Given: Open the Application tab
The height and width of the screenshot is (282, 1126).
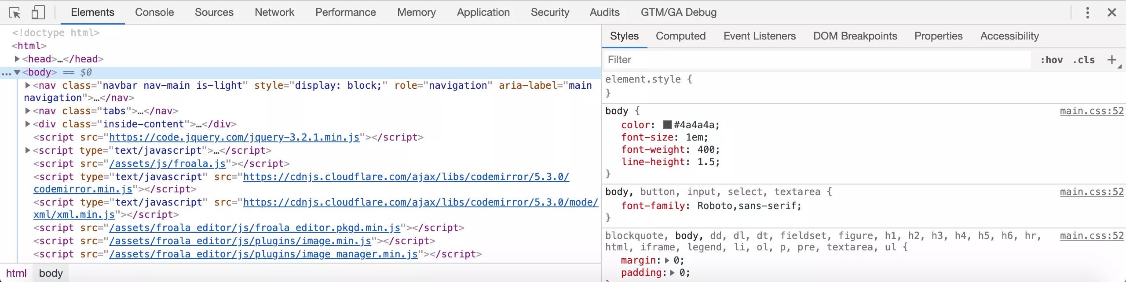Looking at the screenshot, I should click(x=483, y=12).
